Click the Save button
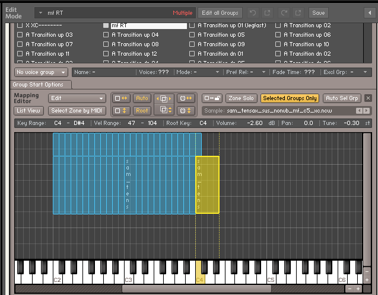The width and height of the screenshot is (378, 295). [x=319, y=13]
